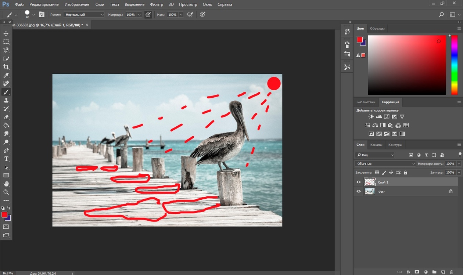Viewport: 463px width, 275px height.
Task: Switch to the Образцы tab
Action: pos(377,29)
